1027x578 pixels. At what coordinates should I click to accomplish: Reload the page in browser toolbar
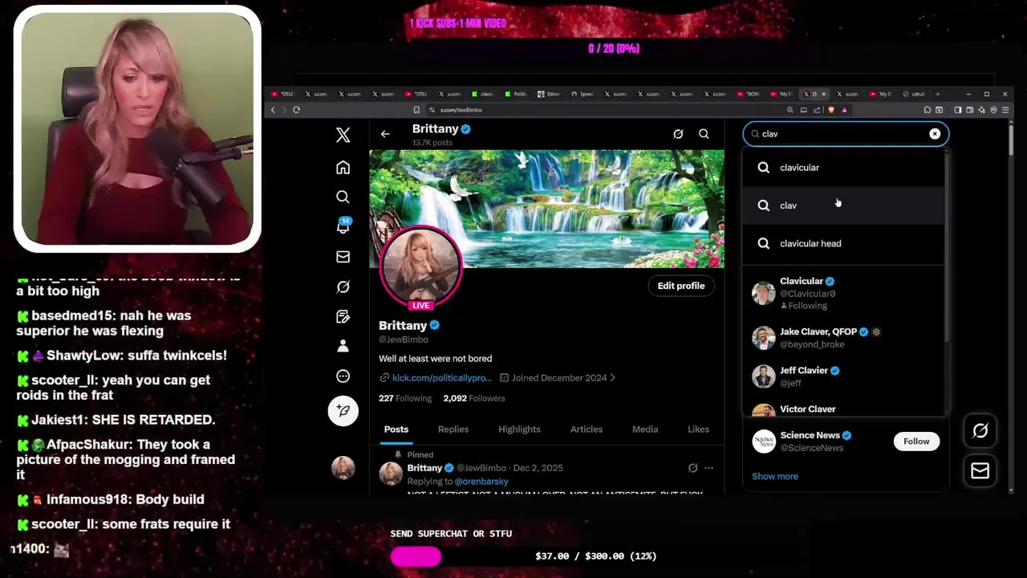pos(296,110)
